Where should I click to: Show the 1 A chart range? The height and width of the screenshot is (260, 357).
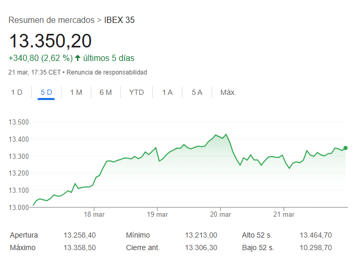(x=167, y=92)
